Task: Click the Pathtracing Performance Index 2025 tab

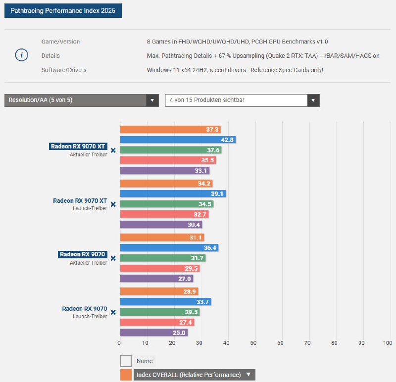Action: [x=63, y=10]
